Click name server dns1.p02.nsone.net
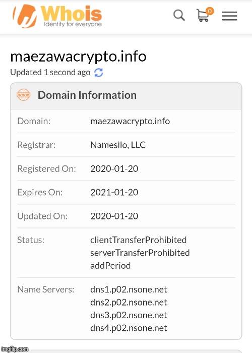The height and width of the screenshot is (353, 252). [x=129, y=289]
